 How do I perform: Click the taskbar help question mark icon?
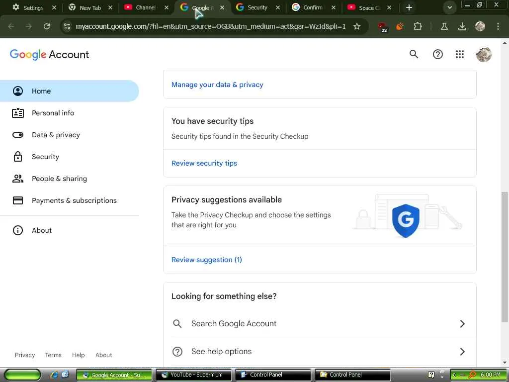tap(431, 375)
